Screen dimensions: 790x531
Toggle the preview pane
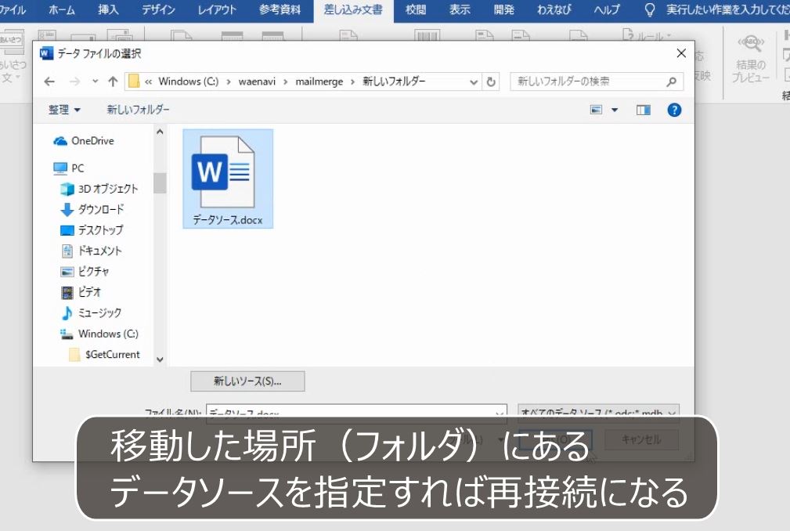coord(643,110)
